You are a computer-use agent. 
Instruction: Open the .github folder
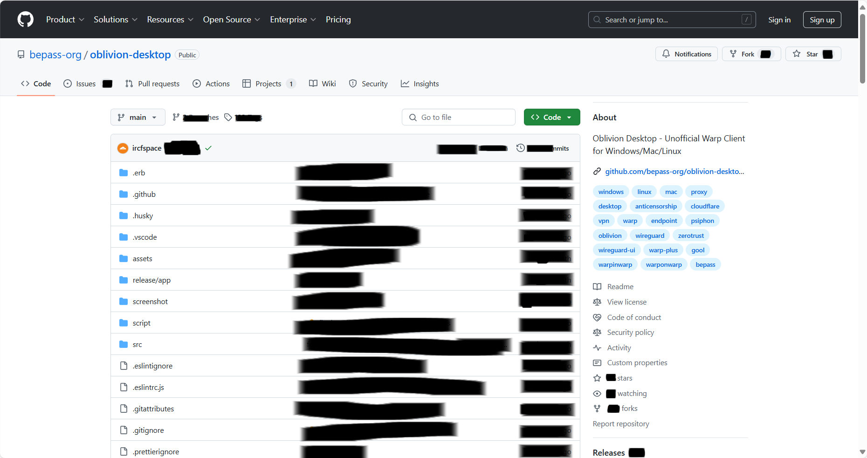(144, 194)
